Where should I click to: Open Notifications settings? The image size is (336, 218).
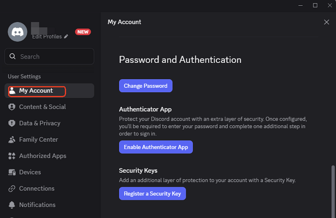coord(49,205)
